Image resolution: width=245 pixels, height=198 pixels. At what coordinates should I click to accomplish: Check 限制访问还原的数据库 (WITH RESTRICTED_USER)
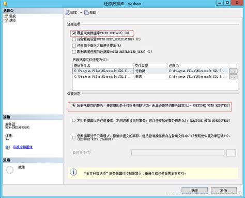click(74, 52)
